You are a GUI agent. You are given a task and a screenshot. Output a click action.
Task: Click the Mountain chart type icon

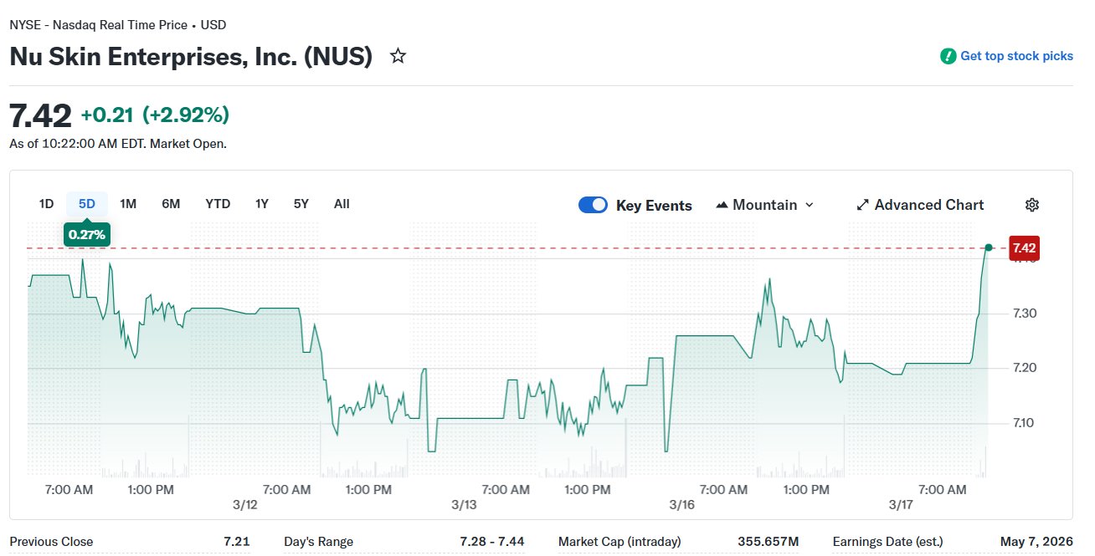tap(722, 205)
